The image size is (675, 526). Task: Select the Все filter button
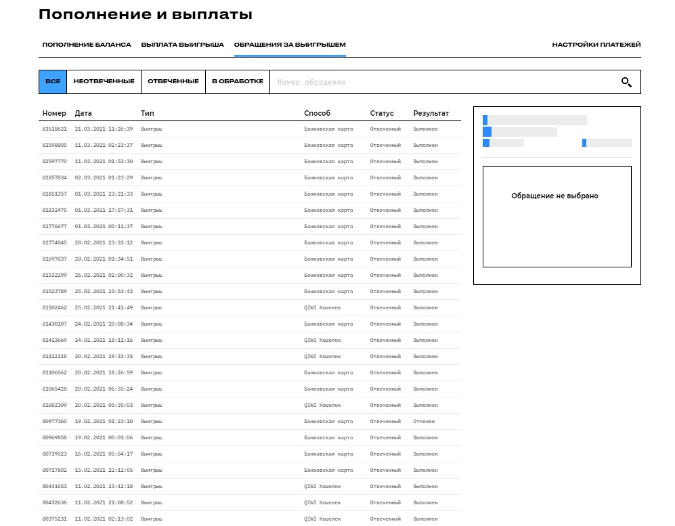pos(53,82)
